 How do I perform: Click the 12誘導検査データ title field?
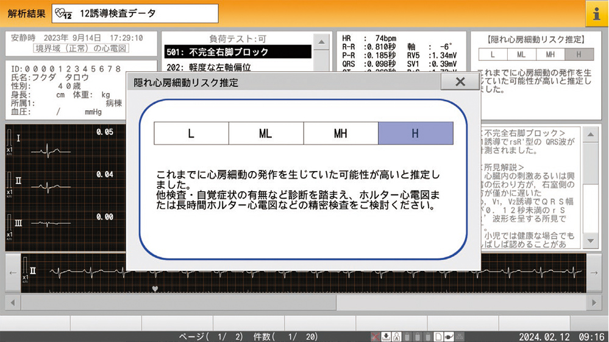click(x=135, y=13)
